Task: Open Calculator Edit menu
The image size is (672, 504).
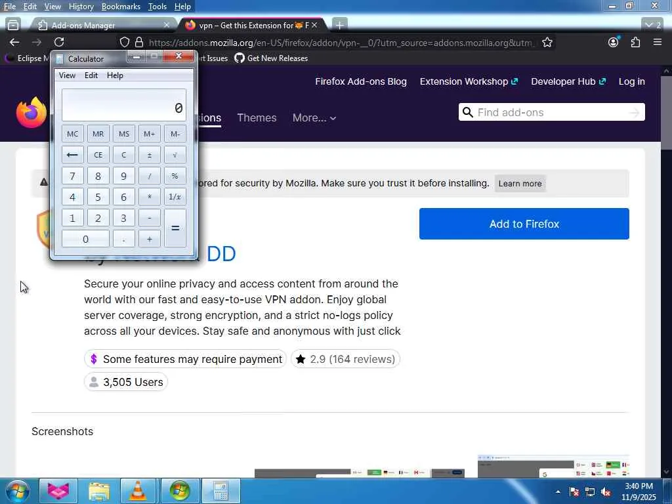Action: pos(91,75)
